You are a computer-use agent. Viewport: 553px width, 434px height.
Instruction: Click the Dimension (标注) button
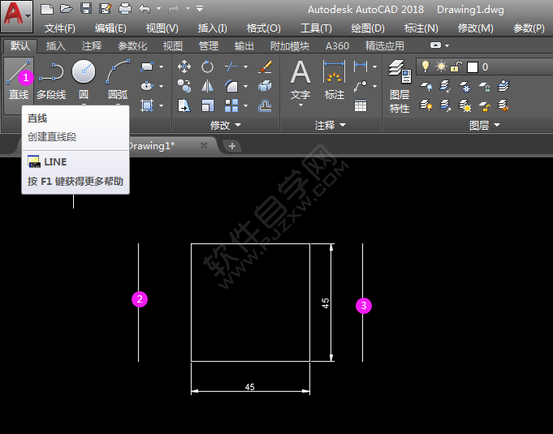tap(335, 81)
